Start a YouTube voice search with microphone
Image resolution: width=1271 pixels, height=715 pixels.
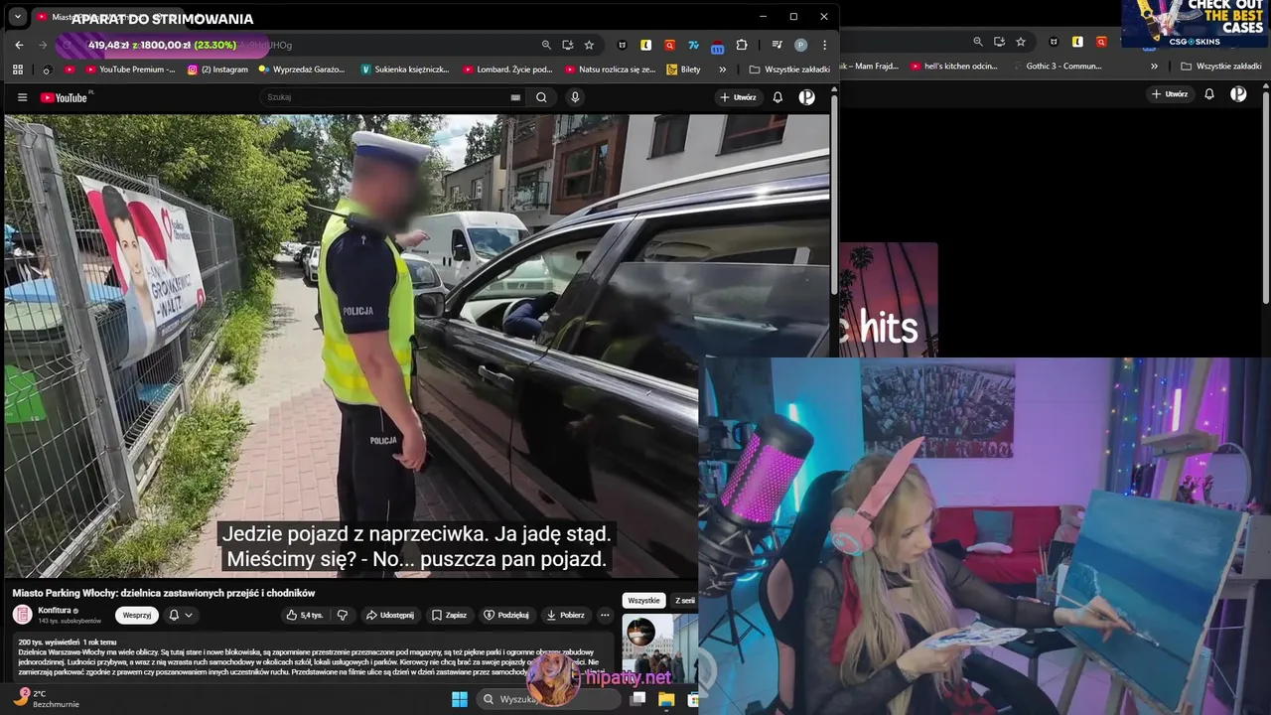coord(575,97)
